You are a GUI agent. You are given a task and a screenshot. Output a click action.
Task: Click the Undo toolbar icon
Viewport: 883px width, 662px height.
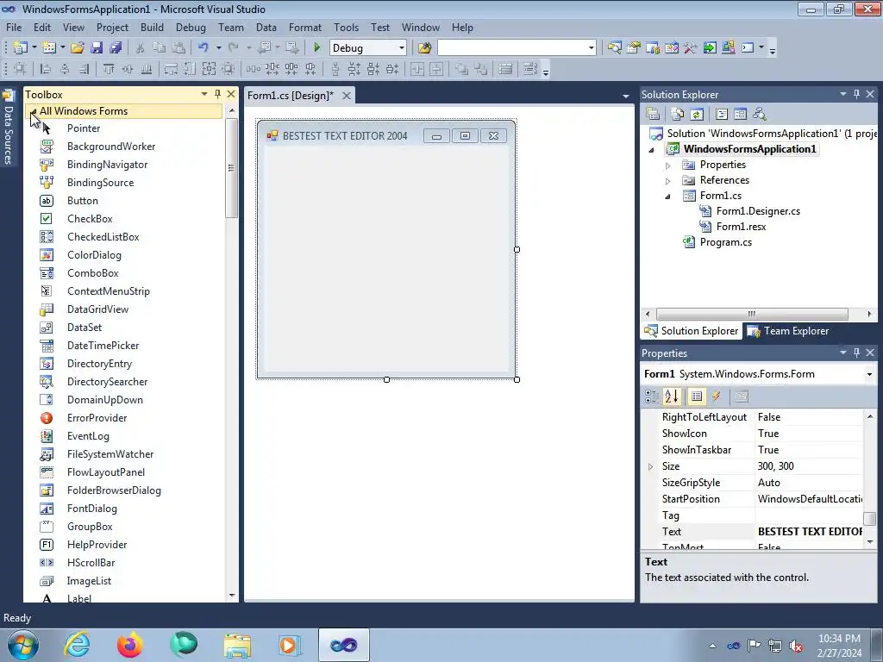(x=204, y=48)
